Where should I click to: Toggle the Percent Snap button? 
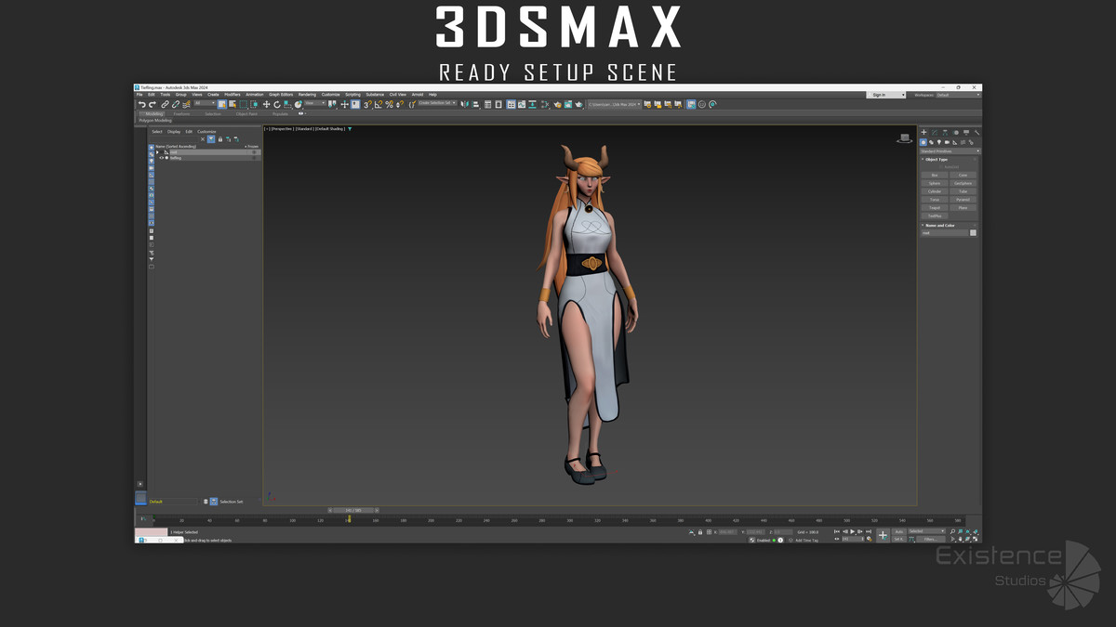390,104
